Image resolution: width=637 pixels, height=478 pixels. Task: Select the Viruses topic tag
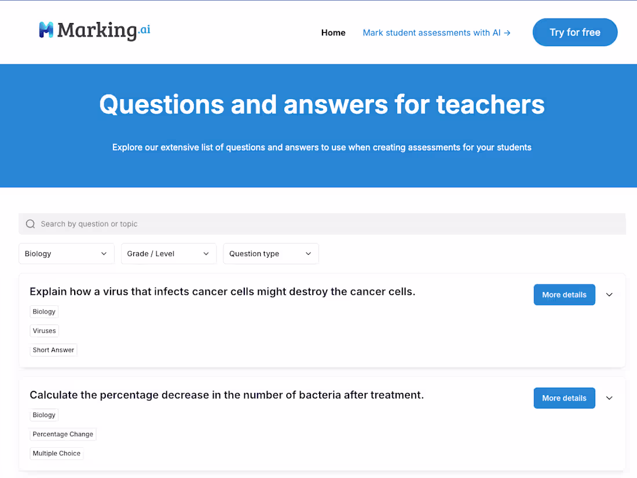coord(44,330)
